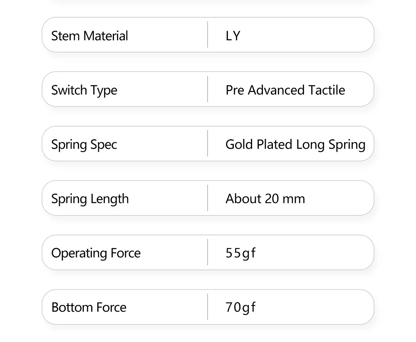The image size is (416, 342).
Task: Select the Gold Plated Long Spring text
Action: (295, 145)
